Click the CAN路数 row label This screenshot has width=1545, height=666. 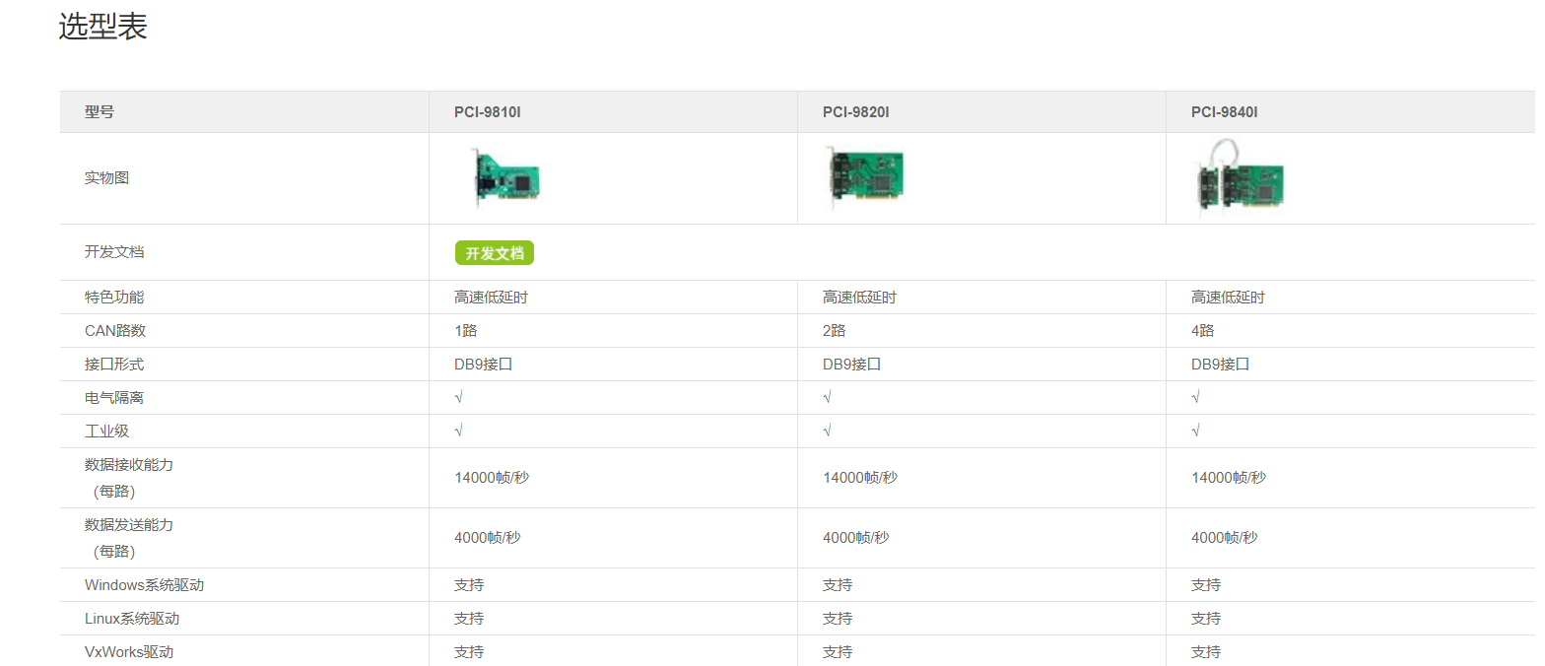[x=115, y=330]
